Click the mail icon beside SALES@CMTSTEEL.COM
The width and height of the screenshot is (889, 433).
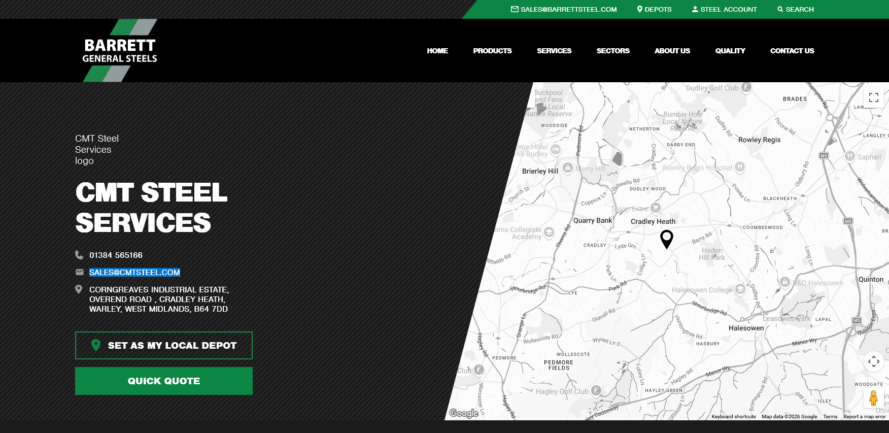click(x=79, y=272)
